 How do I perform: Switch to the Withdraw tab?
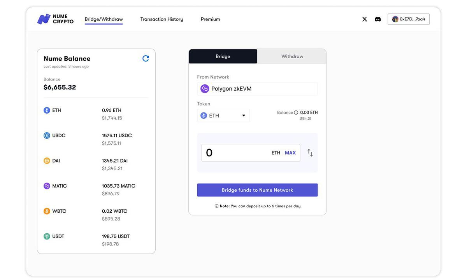coord(292,56)
